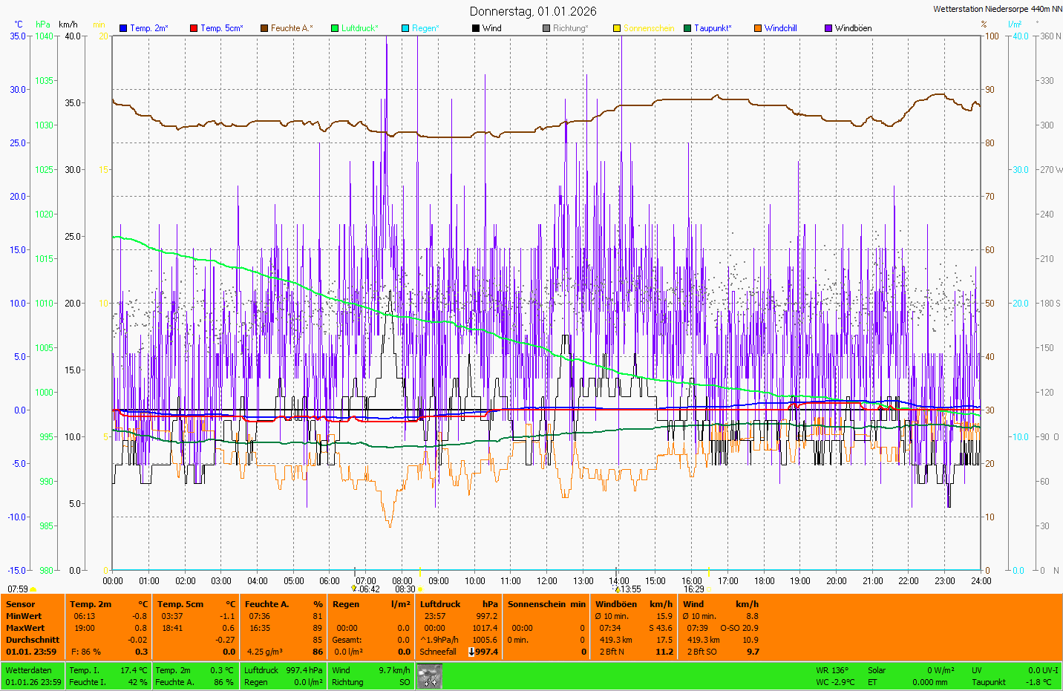Click the purple Windböen legend square
The height and width of the screenshot is (691, 1063).
pos(828,28)
